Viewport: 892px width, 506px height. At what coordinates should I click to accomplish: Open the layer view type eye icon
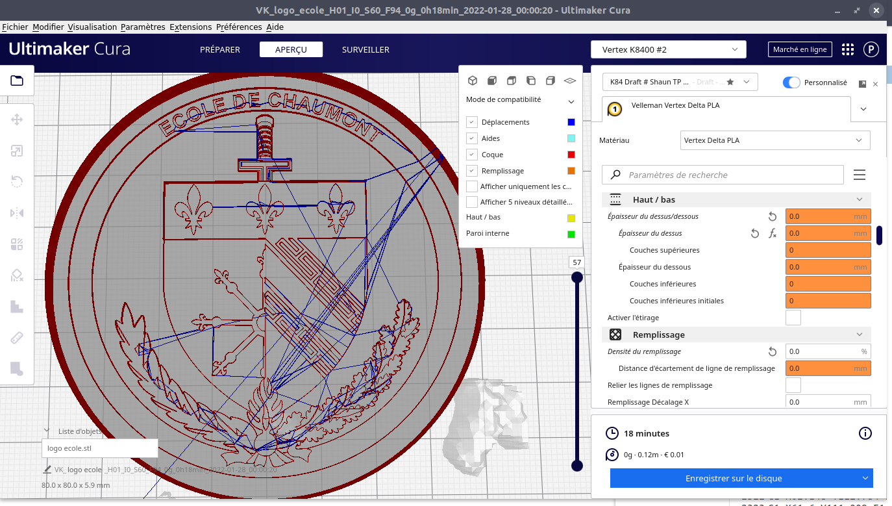click(x=570, y=81)
